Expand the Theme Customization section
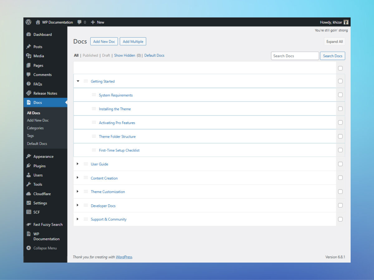Image resolution: width=374 pixels, height=280 pixels. coord(78,191)
